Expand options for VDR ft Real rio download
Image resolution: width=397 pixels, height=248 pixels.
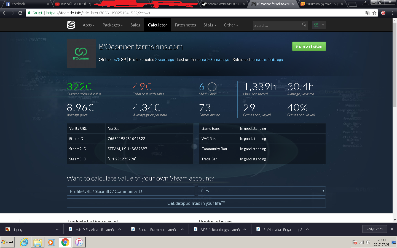coord(245,229)
